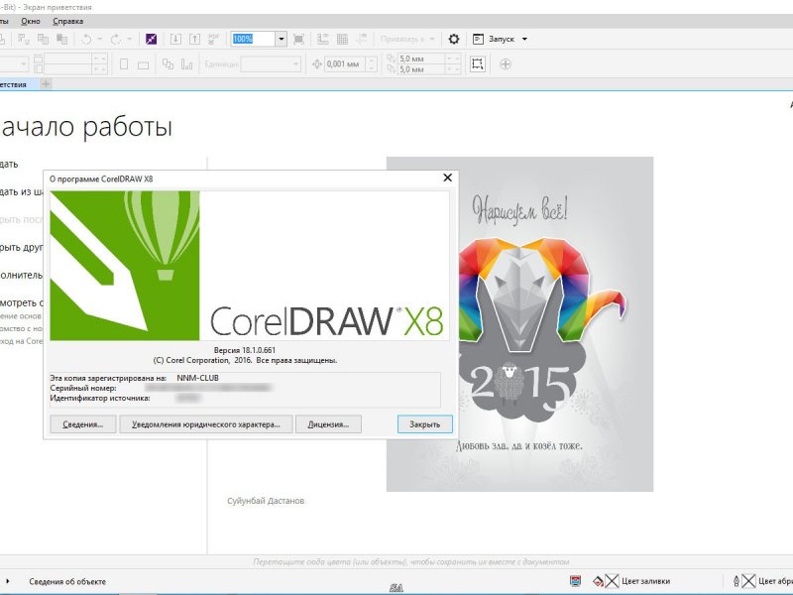Click the fill bucket icon in status bar
793x595 pixels.
pos(599,581)
